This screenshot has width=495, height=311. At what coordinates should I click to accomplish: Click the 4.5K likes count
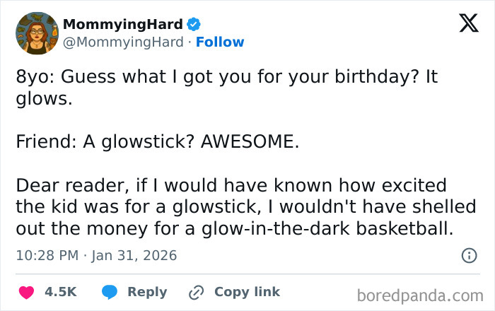coord(60,292)
